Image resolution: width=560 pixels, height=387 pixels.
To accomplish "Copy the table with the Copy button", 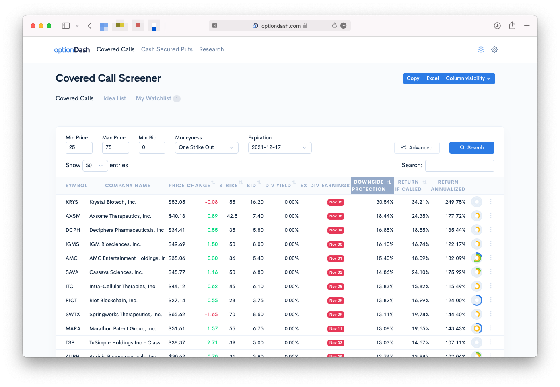I will (413, 78).
